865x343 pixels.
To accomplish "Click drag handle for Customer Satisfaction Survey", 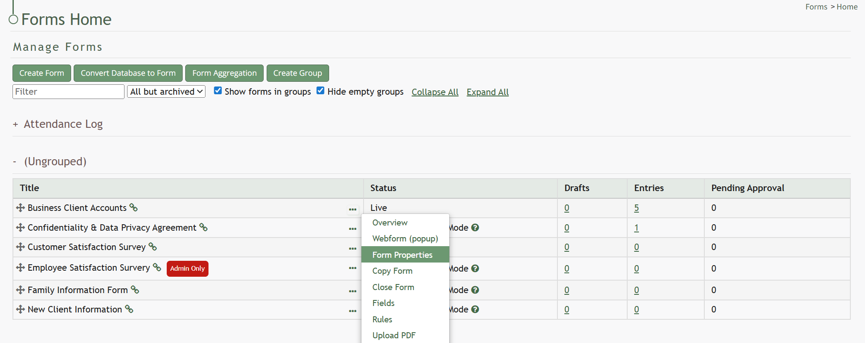I will pyautogui.click(x=20, y=247).
